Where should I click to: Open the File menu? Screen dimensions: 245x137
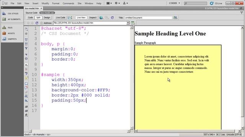(x=12, y=3)
